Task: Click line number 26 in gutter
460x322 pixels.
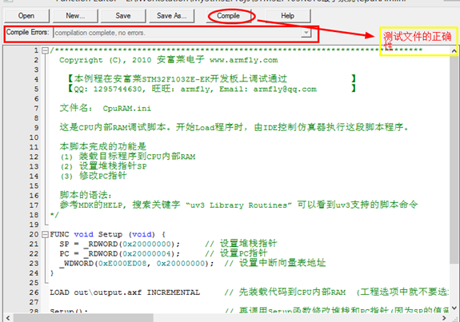Action: (x=34, y=292)
